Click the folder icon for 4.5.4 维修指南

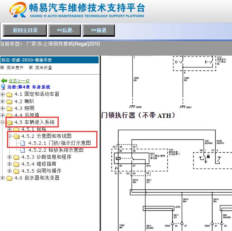click(16, 164)
